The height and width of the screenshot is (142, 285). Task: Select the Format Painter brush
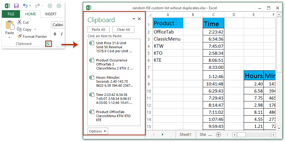20,36
